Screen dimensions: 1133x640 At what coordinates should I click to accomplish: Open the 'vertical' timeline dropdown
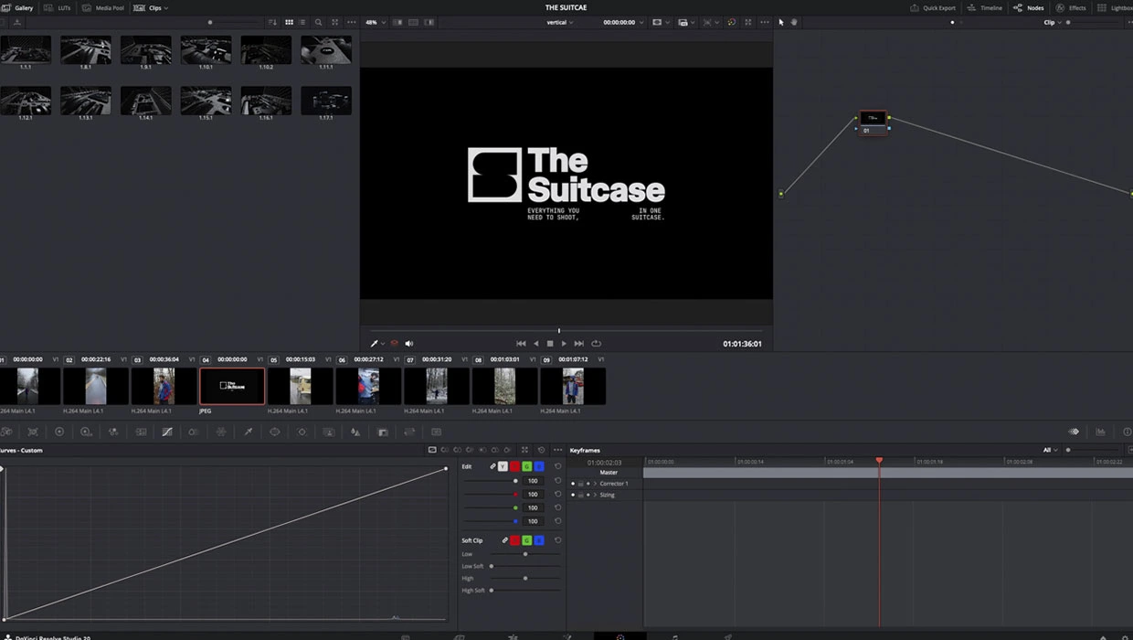click(560, 22)
